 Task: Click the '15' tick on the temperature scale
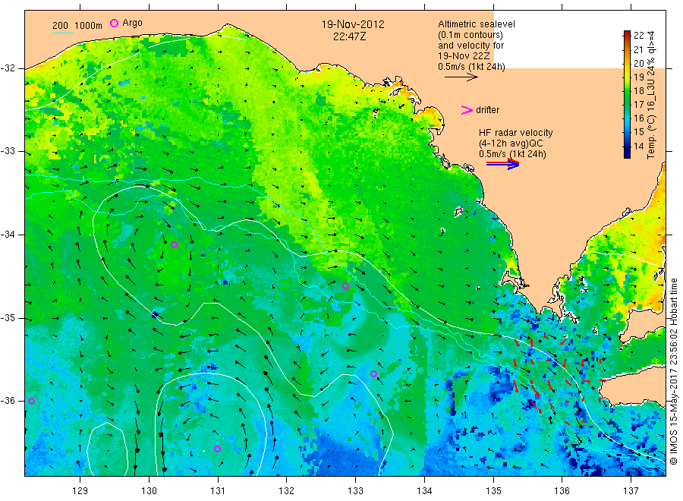(x=638, y=132)
